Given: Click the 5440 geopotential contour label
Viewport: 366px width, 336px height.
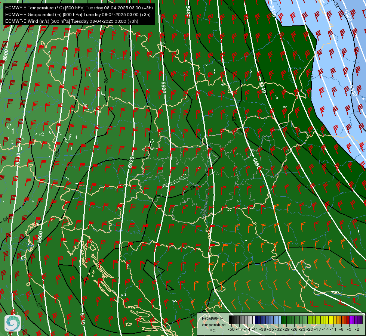Looking at the screenshot, I should 262,87.
